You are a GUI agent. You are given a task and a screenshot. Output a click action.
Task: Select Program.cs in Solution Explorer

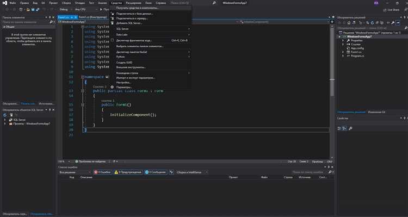coord(357,56)
